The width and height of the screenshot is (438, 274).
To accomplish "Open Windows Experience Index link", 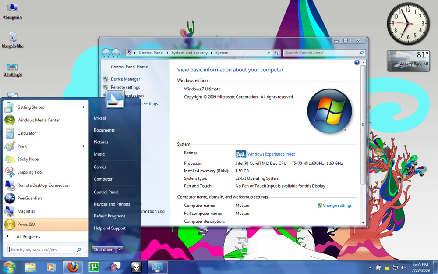I will pos(271,154).
